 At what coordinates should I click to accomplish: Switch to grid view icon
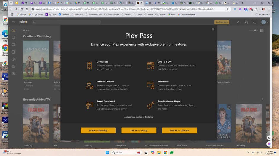(262, 30)
